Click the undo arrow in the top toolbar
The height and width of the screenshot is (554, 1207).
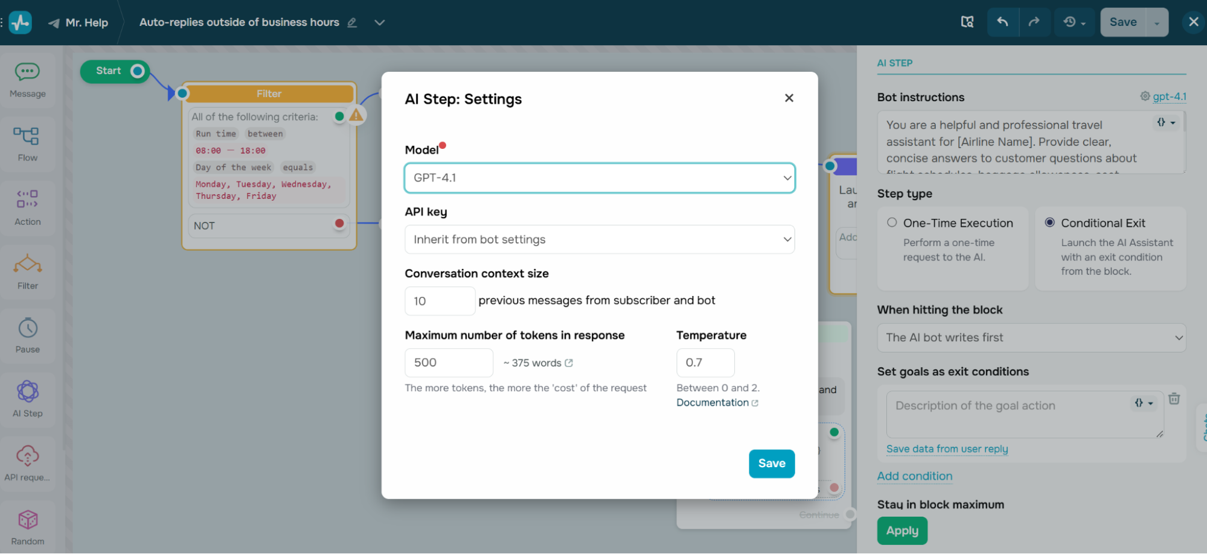pyautogui.click(x=1002, y=22)
